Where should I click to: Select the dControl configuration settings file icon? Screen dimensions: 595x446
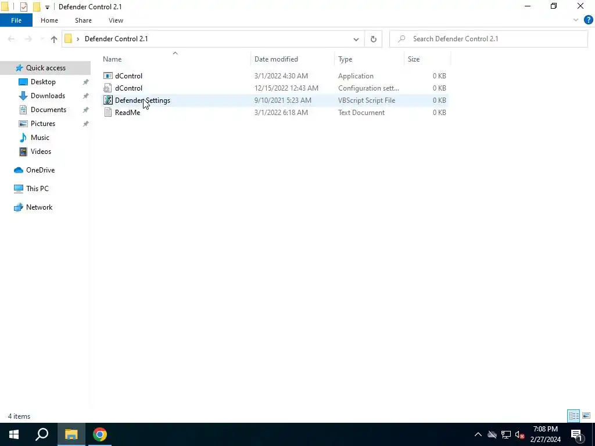(x=107, y=88)
